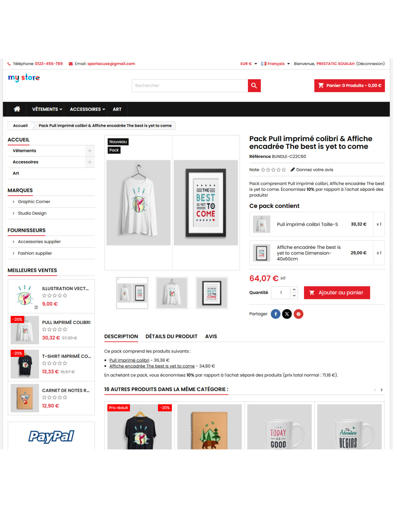Go to the home page icon
This screenshot has height=508, width=393.
click(x=17, y=109)
